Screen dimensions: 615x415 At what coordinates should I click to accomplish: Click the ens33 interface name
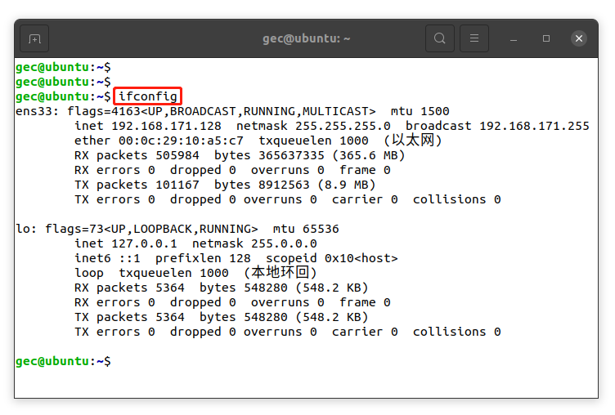coord(34,111)
